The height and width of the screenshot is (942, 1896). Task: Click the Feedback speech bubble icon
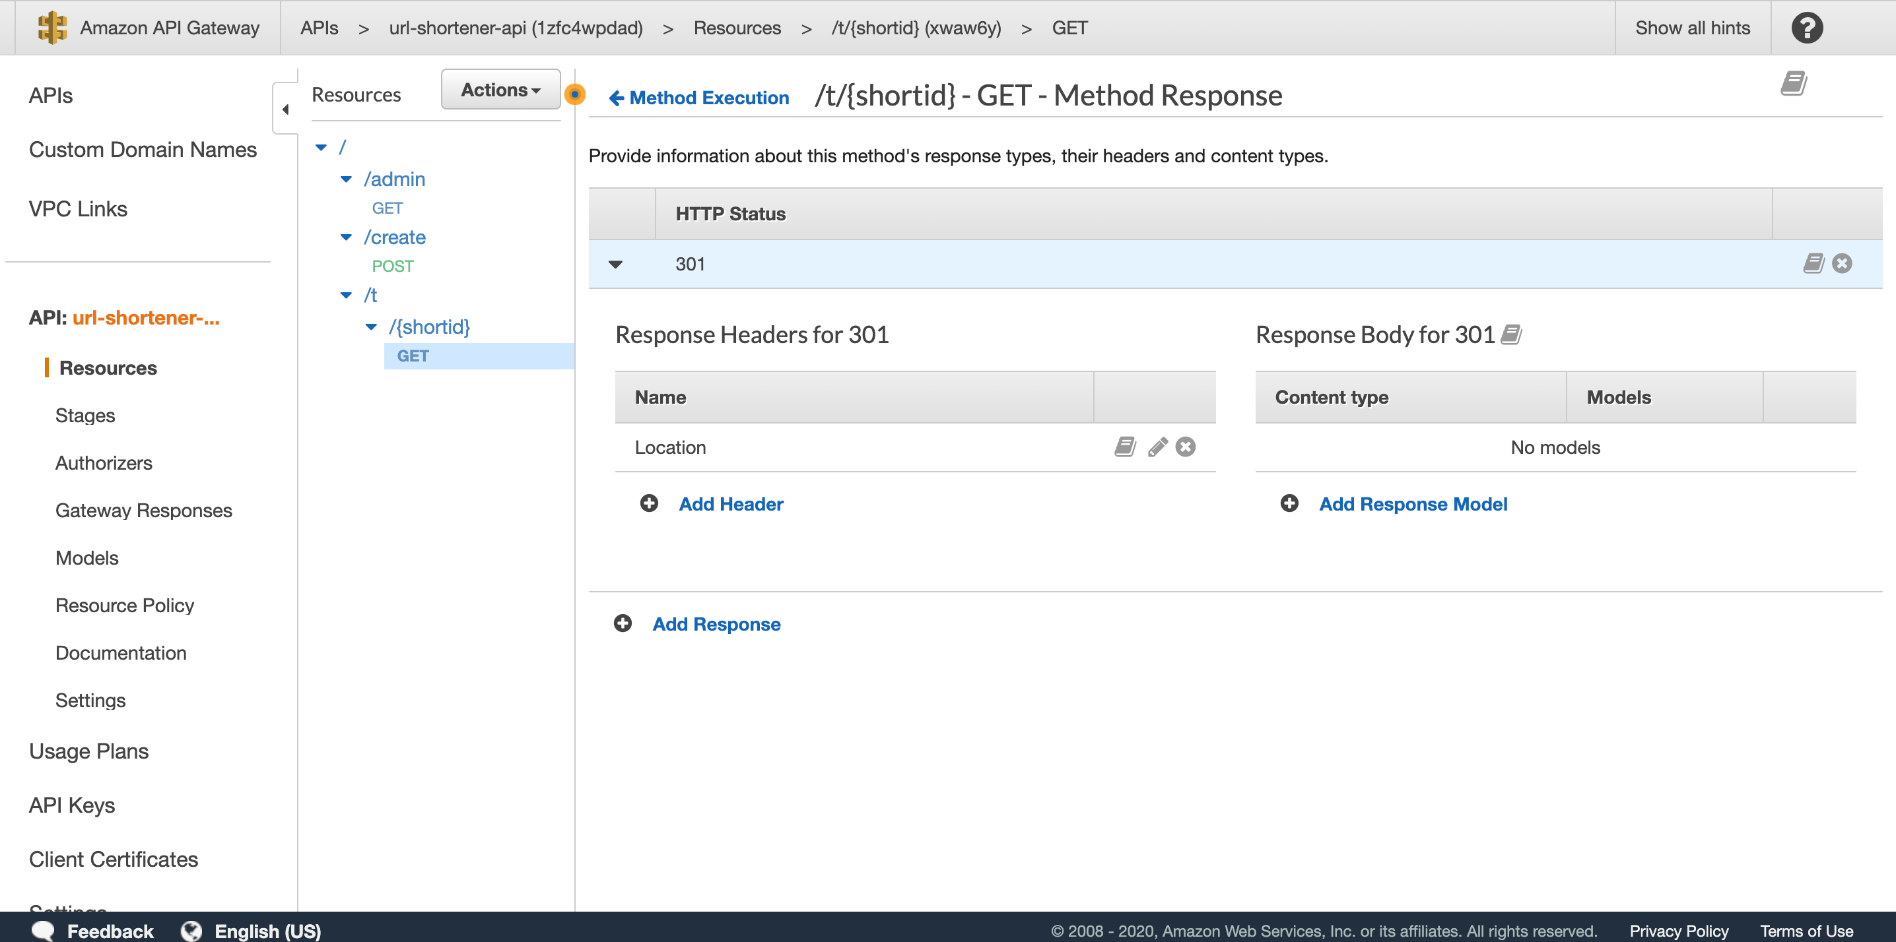pos(42,930)
